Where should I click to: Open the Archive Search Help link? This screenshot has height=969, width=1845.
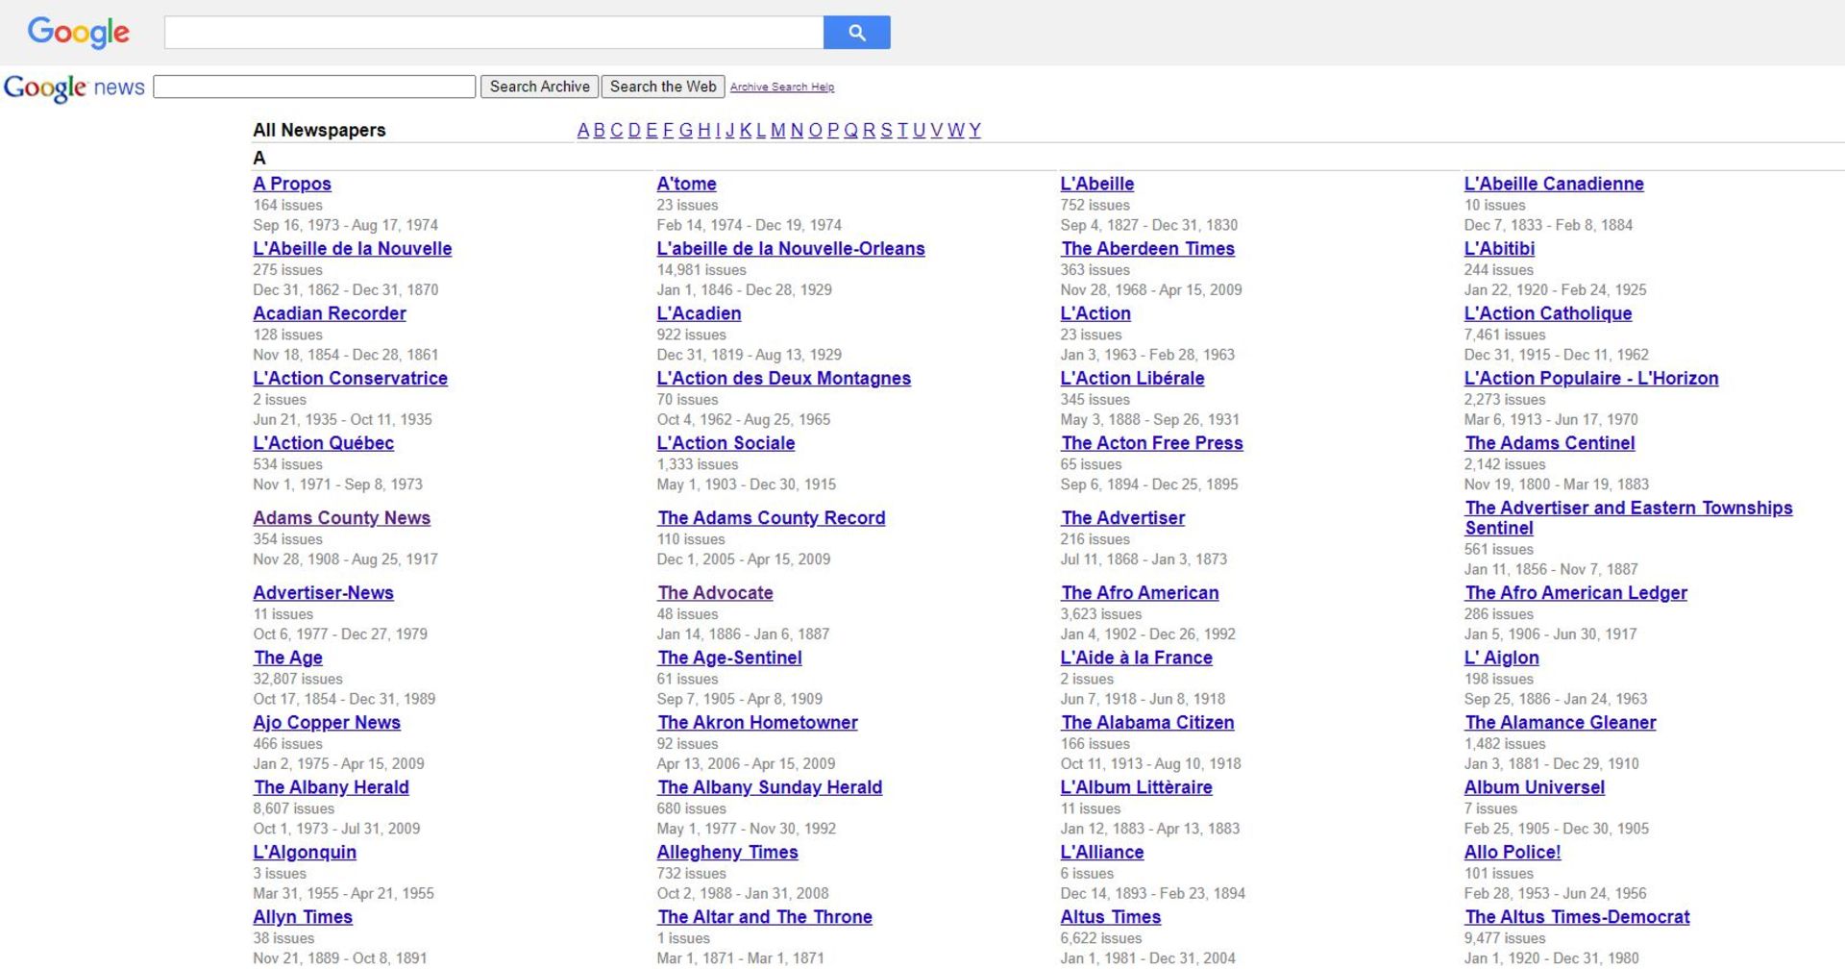781,87
